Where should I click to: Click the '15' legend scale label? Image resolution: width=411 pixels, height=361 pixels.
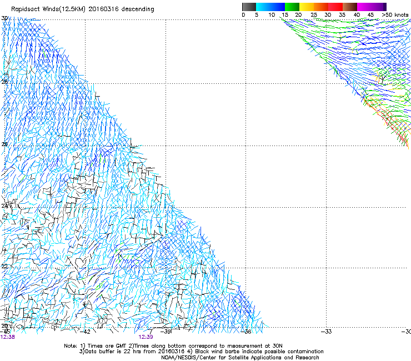tap(285, 15)
